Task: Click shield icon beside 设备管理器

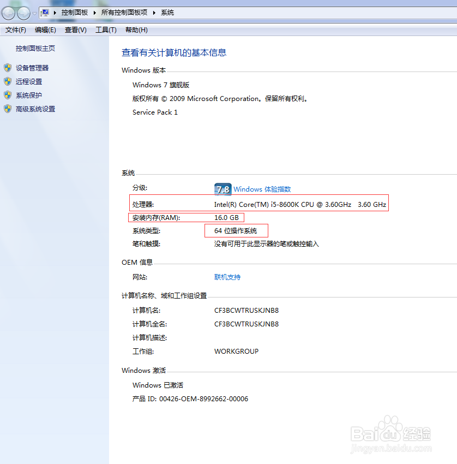Action: (x=8, y=68)
